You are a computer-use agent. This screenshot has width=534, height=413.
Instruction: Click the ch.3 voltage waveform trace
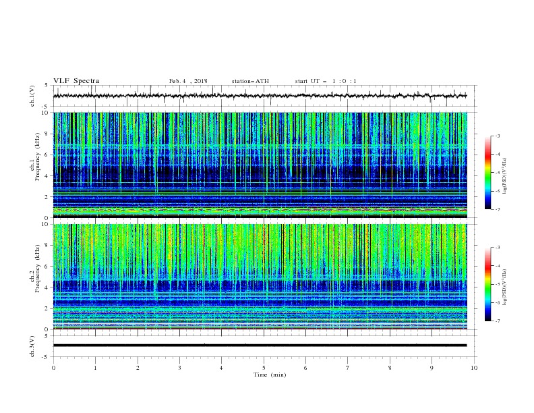click(260, 346)
